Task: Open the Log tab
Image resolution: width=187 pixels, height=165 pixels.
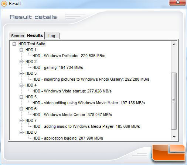Action: click(x=52, y=36)
